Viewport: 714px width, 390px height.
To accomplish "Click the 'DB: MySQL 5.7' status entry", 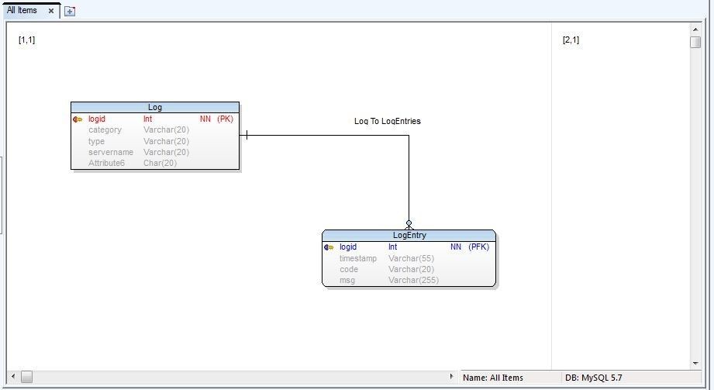I will click(593, 378).
